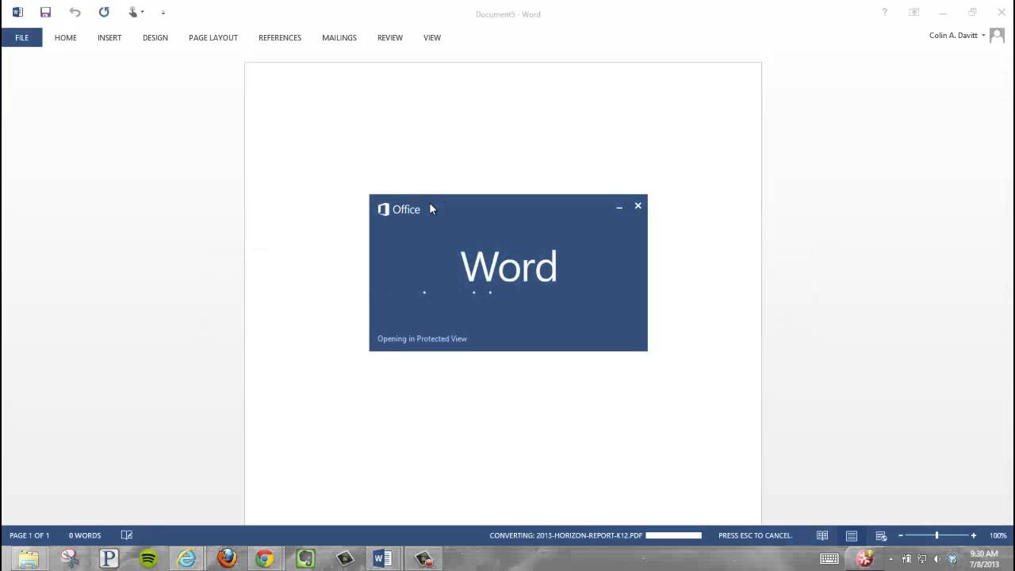Click the proofing status icon
1015x571 pixels.
coord(126,535)
